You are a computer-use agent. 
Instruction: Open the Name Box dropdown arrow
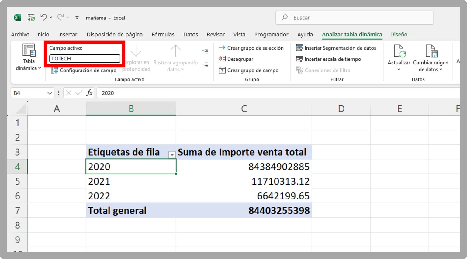point(50,93)
